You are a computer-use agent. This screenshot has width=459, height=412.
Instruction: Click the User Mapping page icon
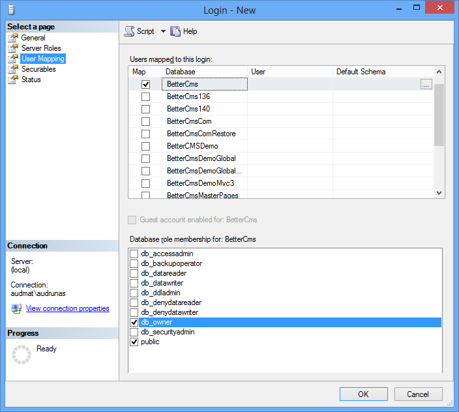tap(13, 59)
